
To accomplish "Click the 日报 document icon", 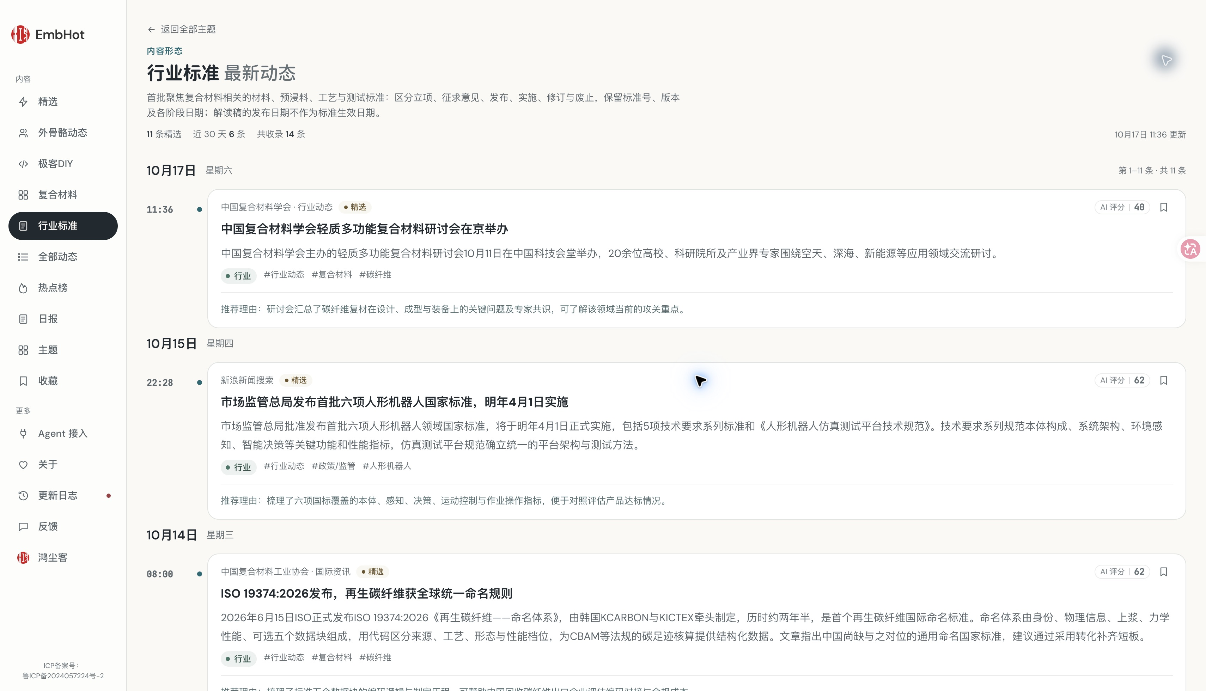I will pos(23,319).
